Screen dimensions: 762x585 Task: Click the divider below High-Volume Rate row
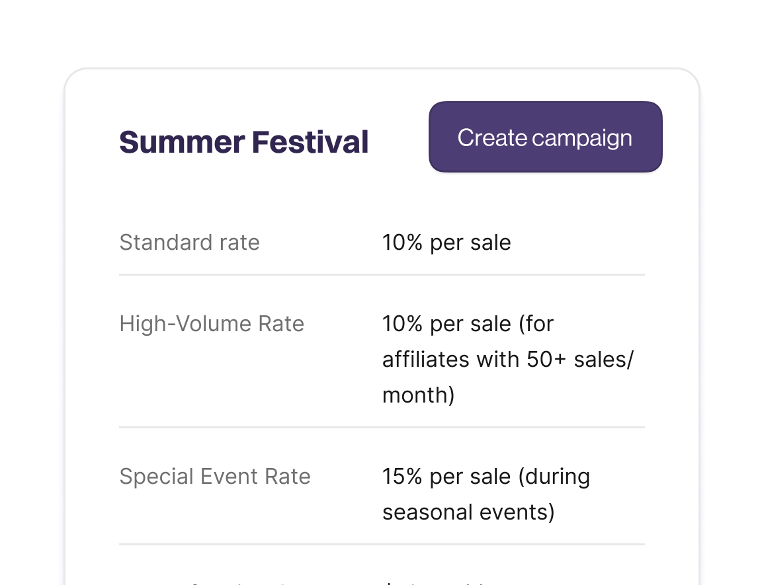[382, 428]
